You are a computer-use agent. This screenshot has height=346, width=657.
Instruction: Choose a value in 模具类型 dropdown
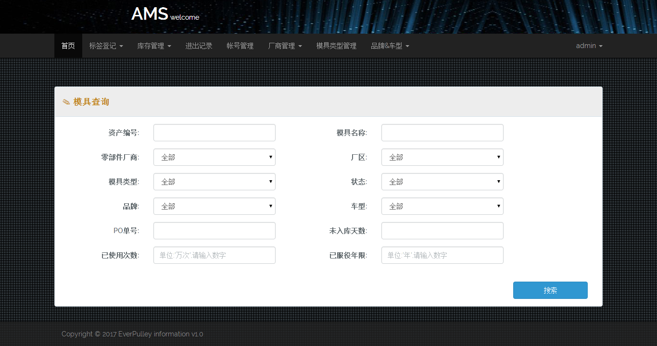click(x=214, y=182)
